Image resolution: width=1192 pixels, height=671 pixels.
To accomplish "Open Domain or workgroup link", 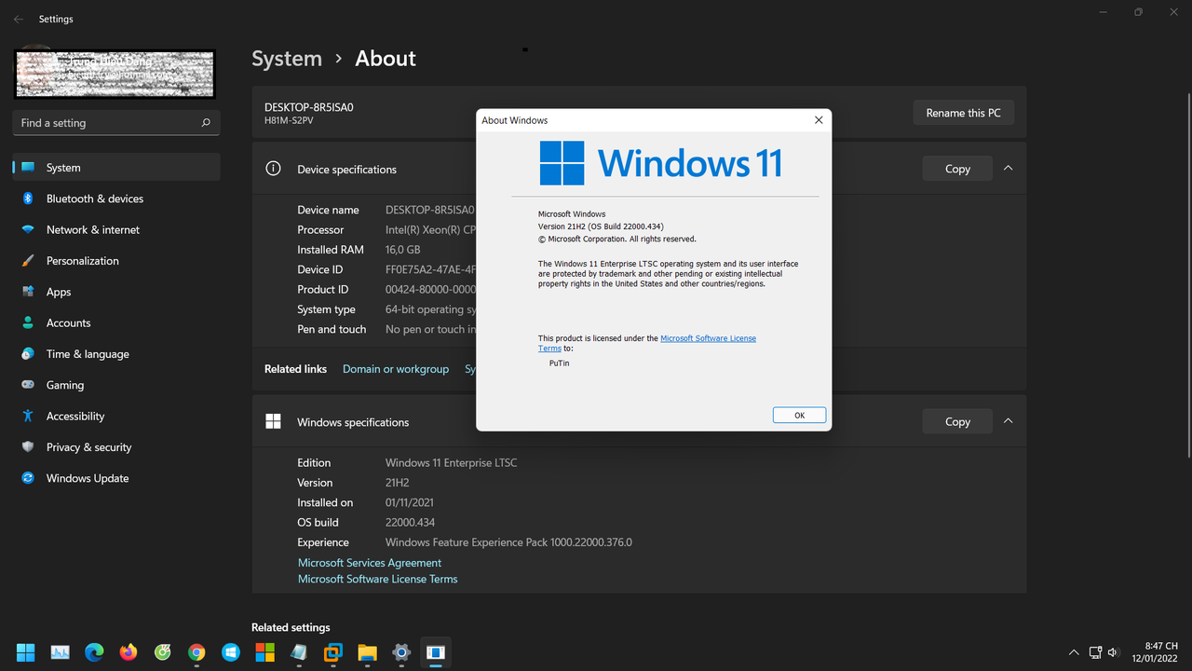I will (x=396, y=369).
